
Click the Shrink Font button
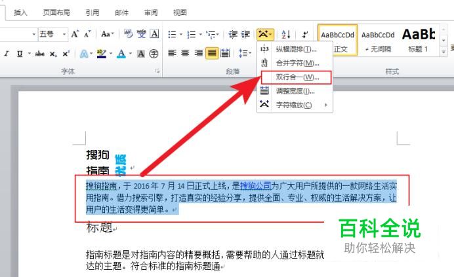pos(87,34)
